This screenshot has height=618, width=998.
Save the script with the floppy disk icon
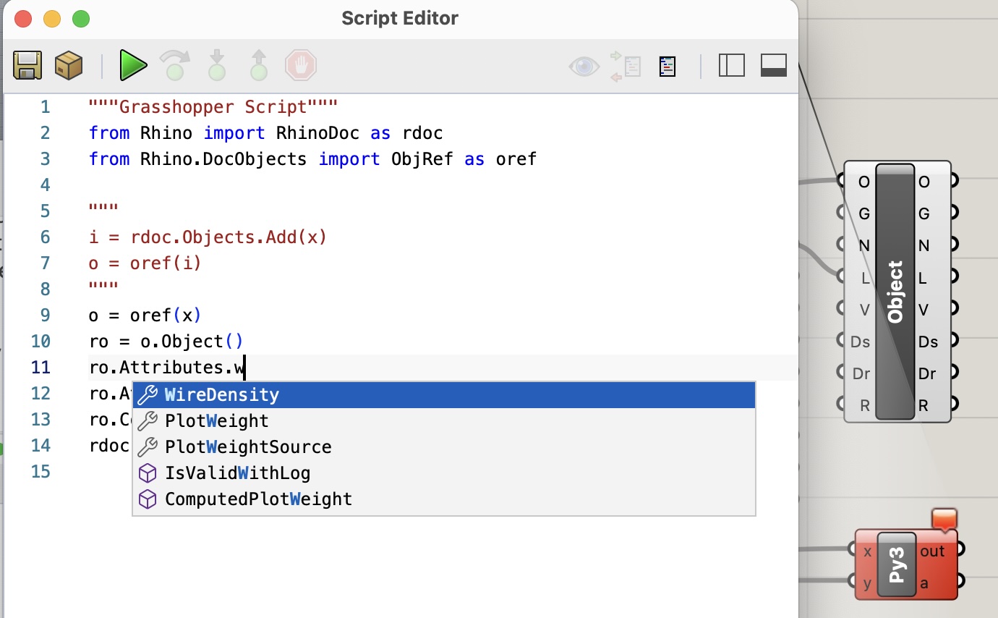point(27,66)
